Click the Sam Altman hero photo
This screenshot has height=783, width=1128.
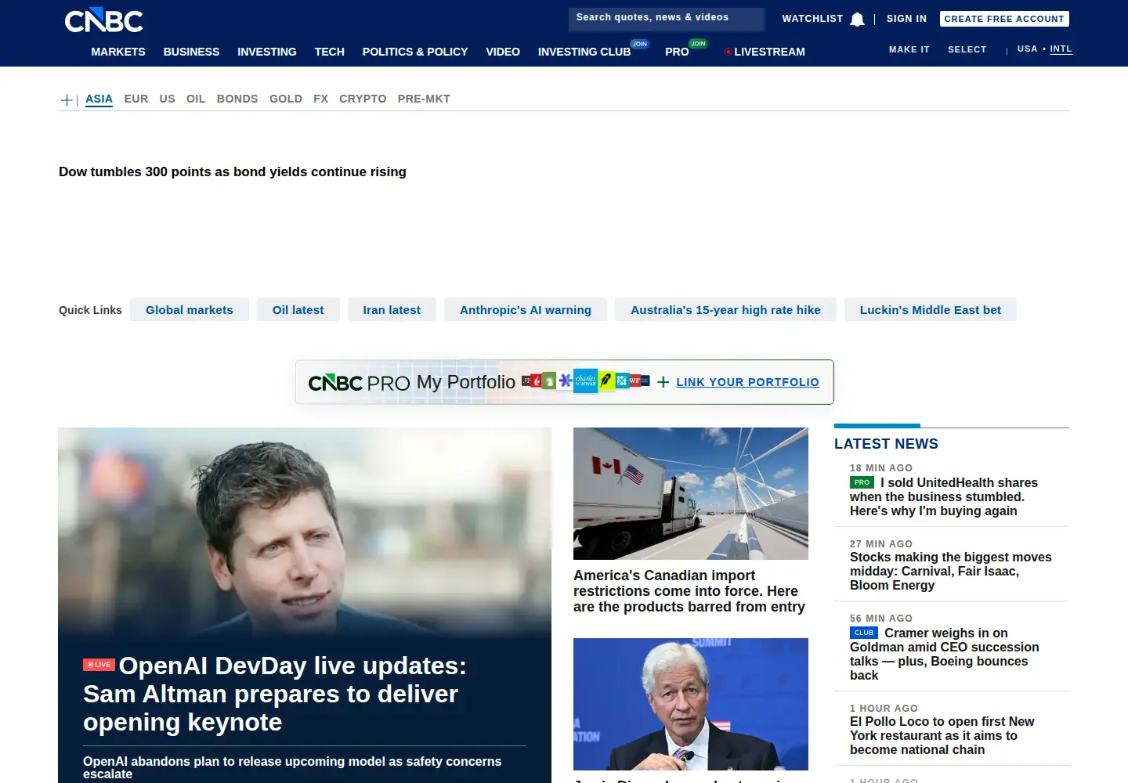tap(305, 532)
